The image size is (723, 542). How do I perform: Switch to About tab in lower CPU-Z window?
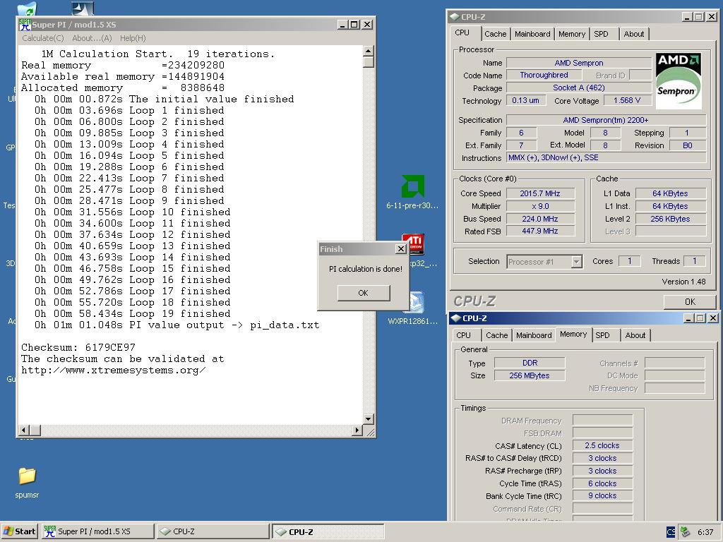[635, 335]
